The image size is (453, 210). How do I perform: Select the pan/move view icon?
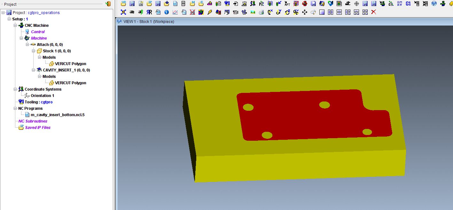pos(304,12)
